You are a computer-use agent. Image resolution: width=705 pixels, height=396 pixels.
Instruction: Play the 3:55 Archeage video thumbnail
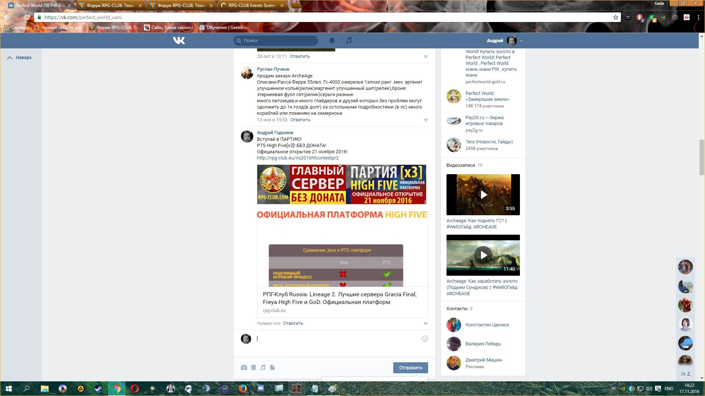[x=483, y=195]
